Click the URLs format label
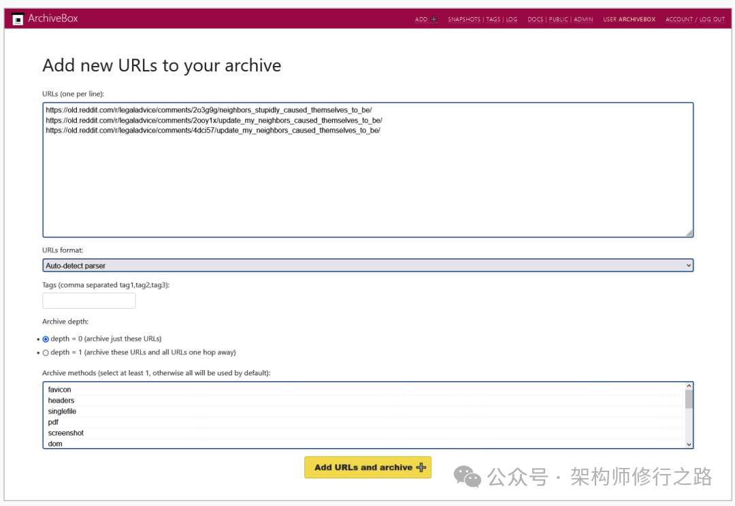 click(63, 250)
